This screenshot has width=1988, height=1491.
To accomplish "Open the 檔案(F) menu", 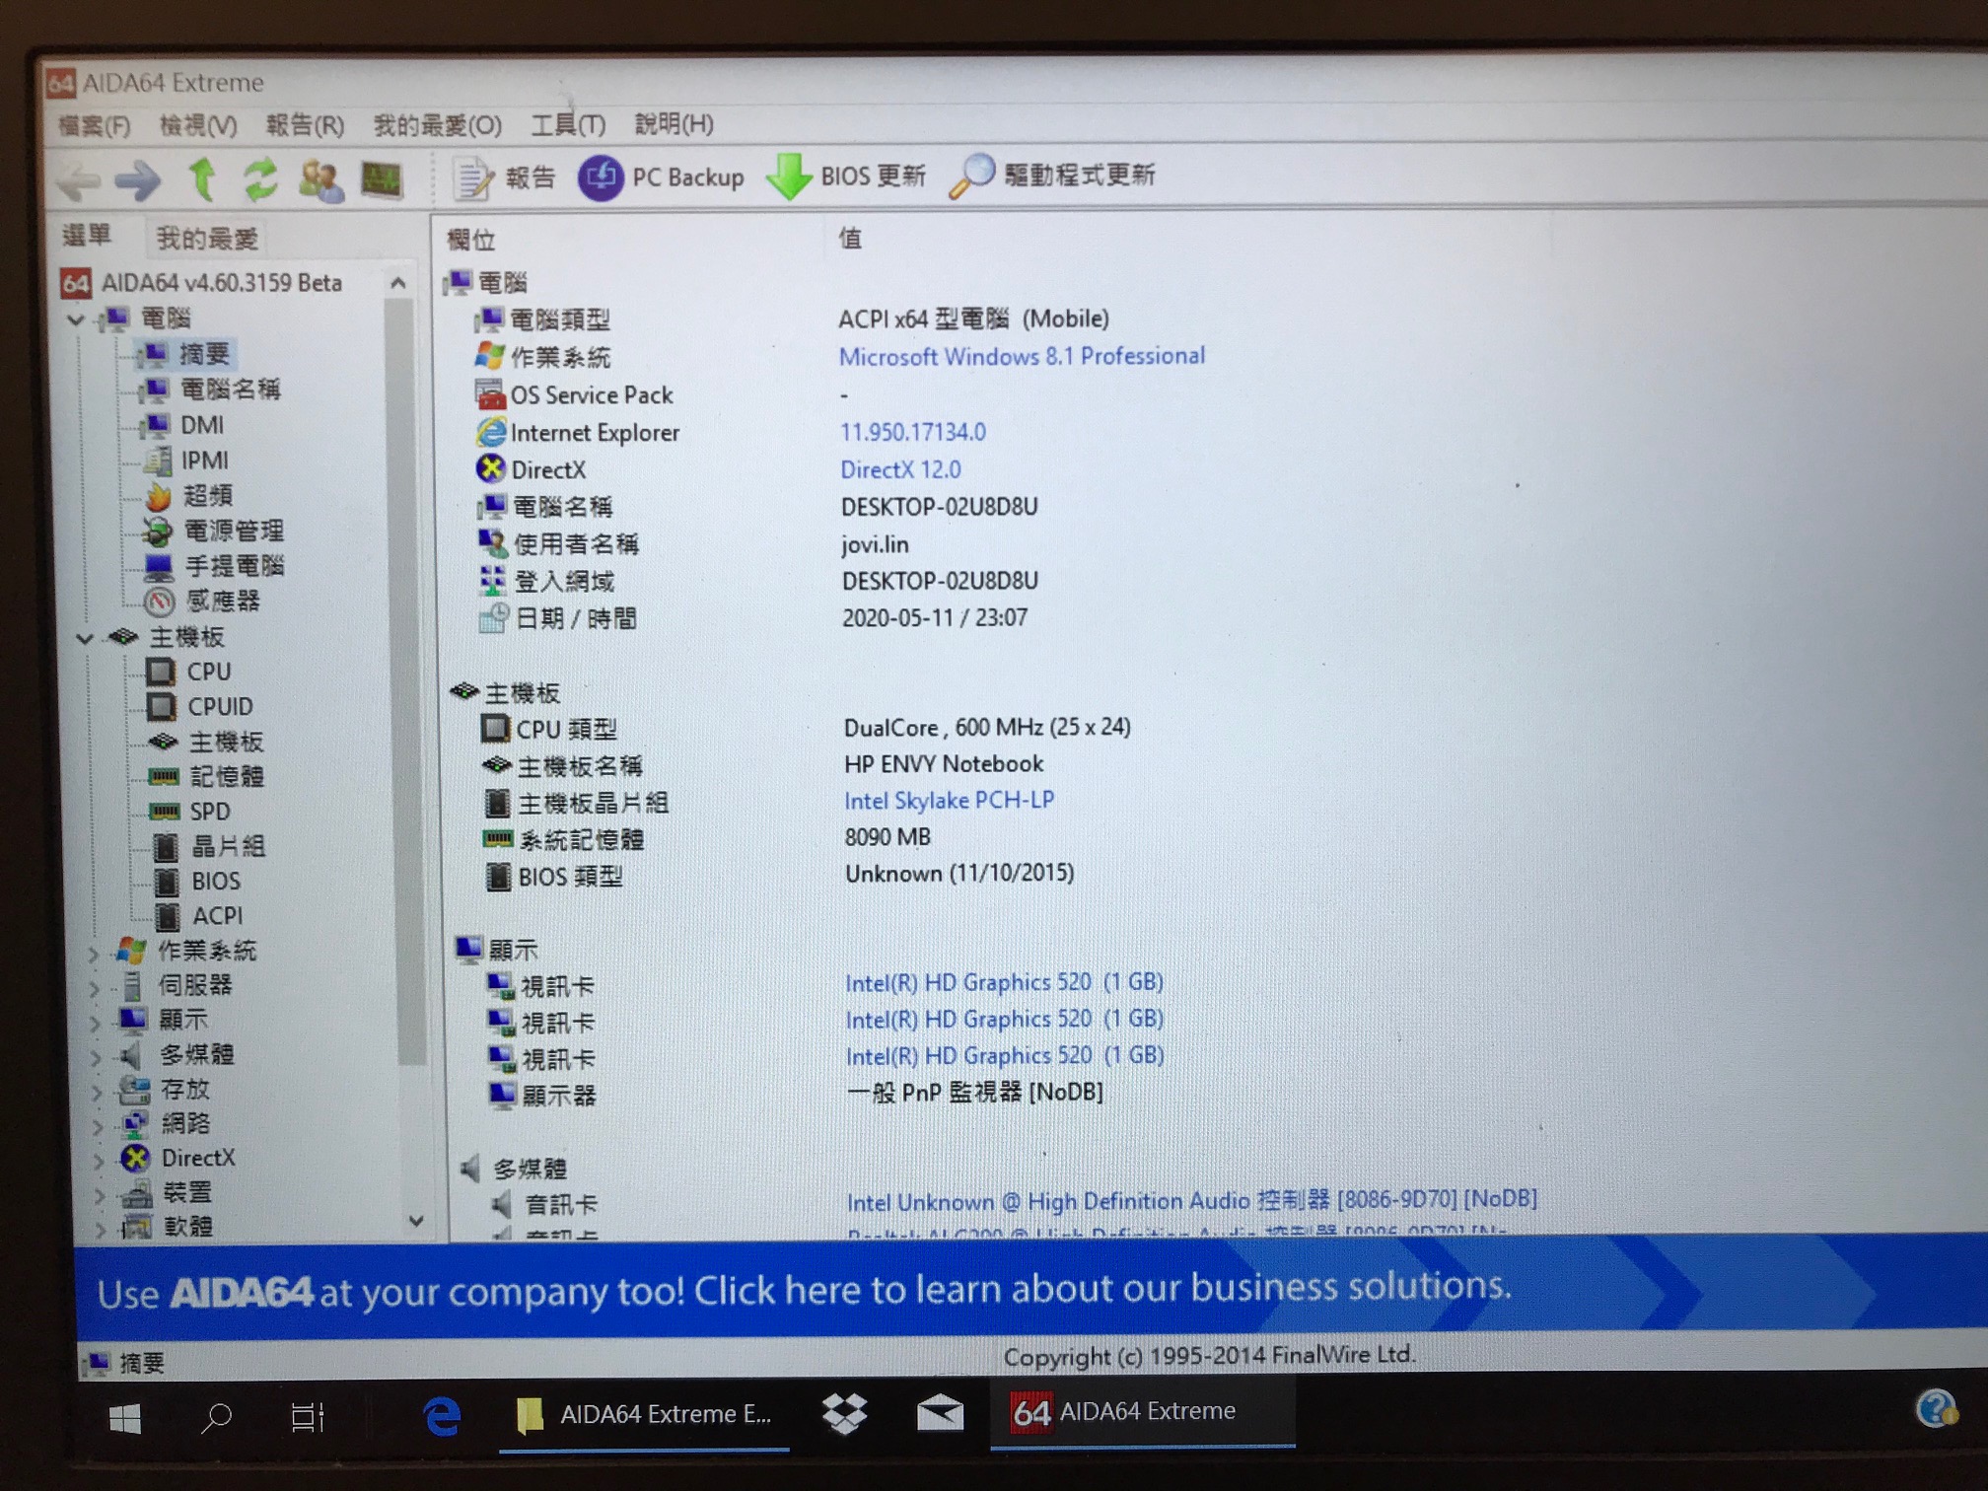I will click(x=95, y=126).
